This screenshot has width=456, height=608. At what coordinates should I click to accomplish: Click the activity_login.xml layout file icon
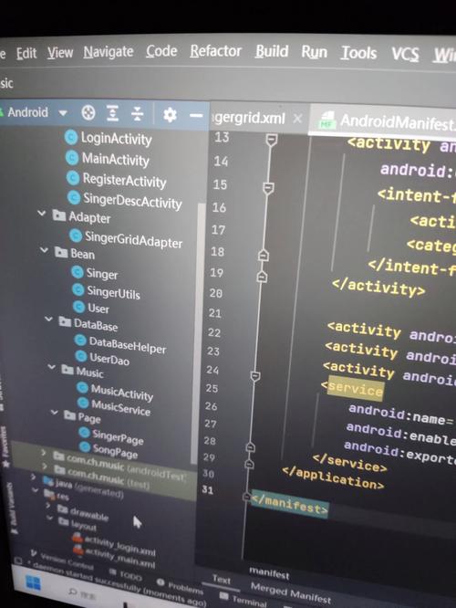tap(78, 538)
